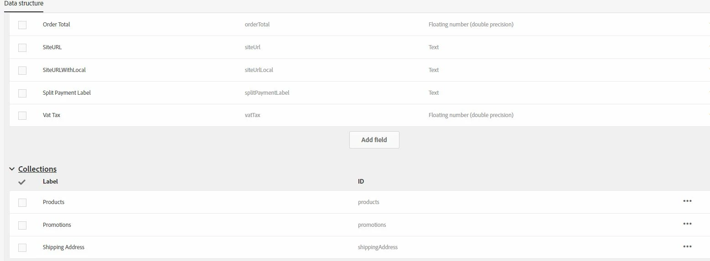The width and height of the screenshot is (710, 261).
Task: Switch to the Data structure tab
Action: pyautogui.click(x=24, y=4)
